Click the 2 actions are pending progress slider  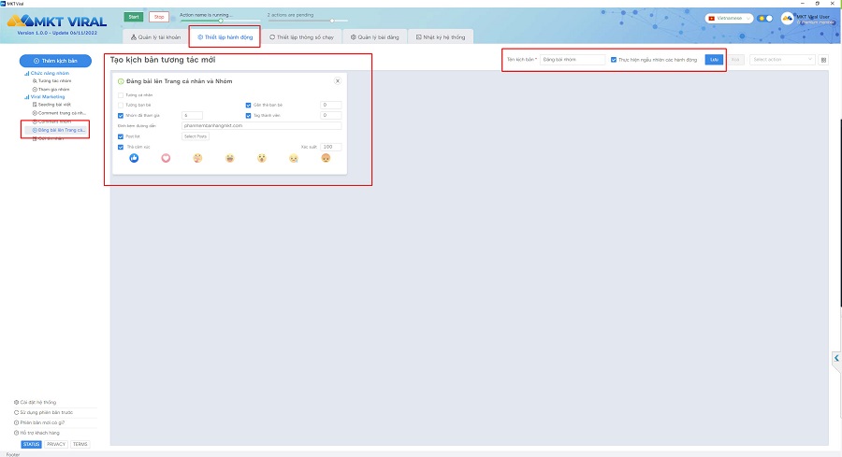click(x=307, y=21)
